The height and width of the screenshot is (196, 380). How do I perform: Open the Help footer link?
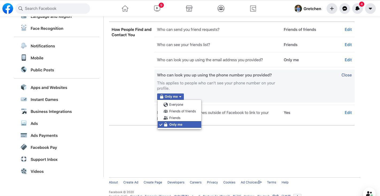point(285,182)
